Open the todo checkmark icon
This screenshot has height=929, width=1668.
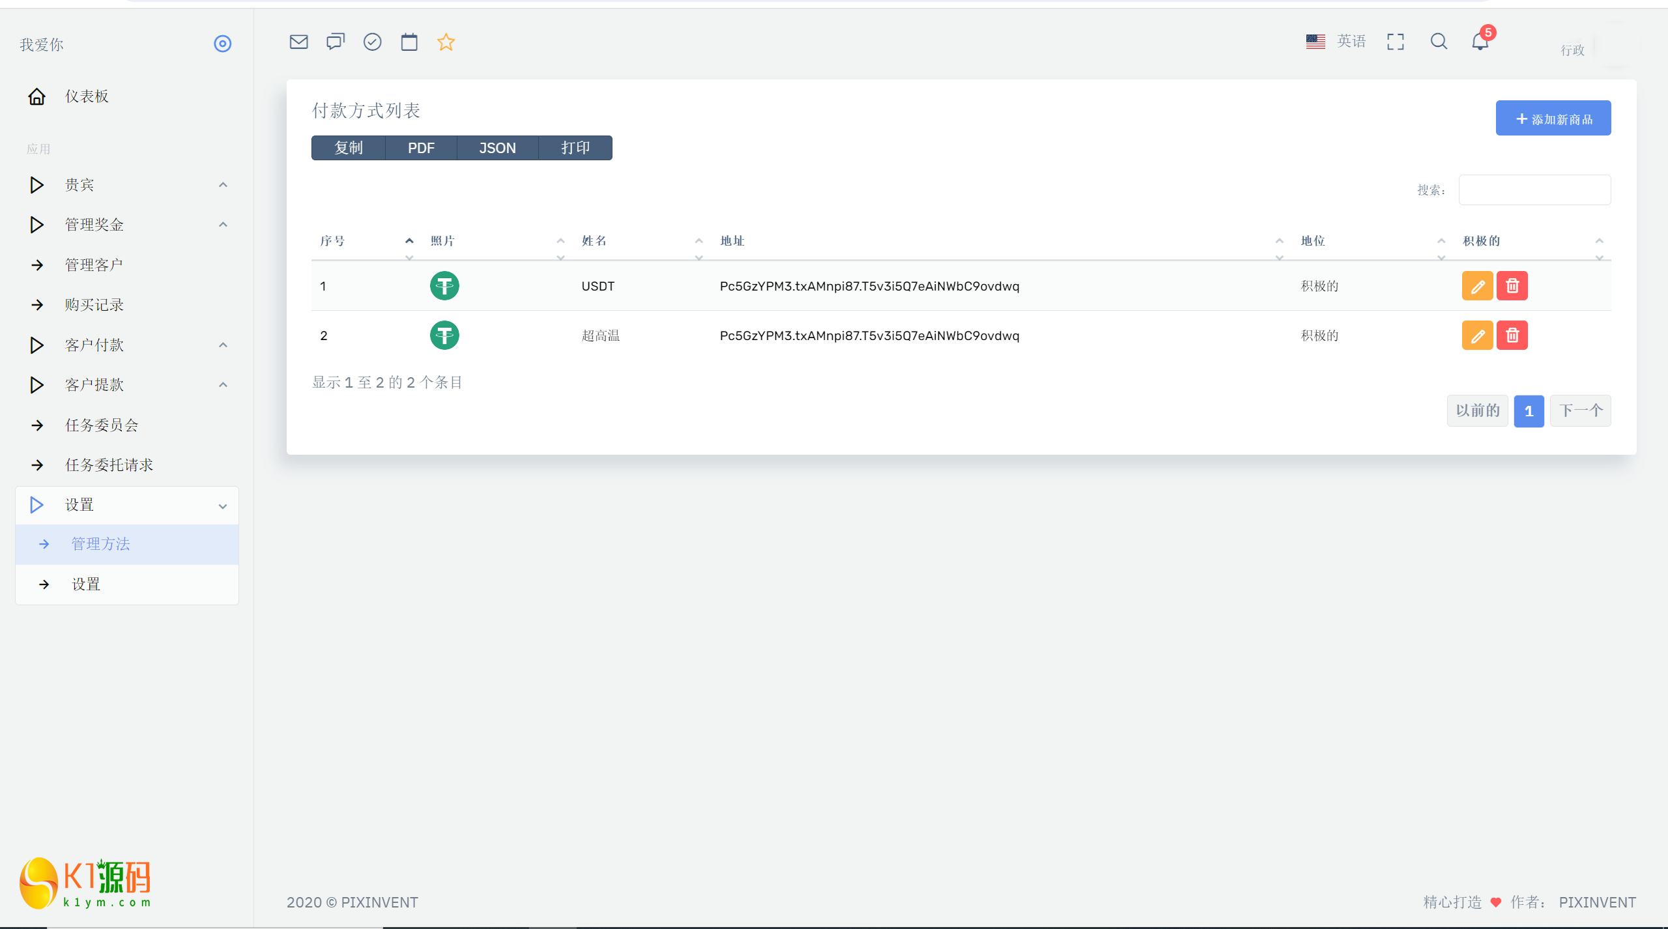click(372, 42)
